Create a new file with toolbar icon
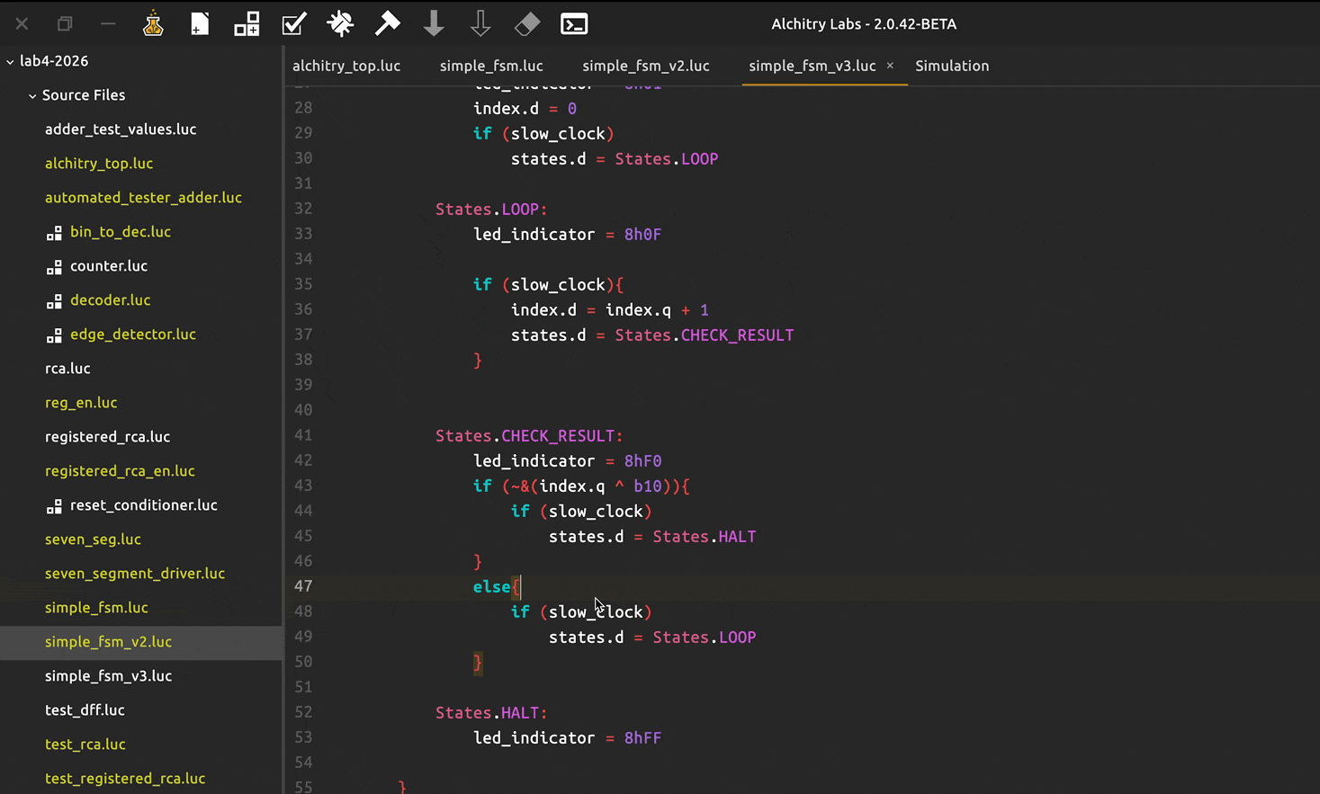Viewport: 1320px width, 794px height. point(200,24)
